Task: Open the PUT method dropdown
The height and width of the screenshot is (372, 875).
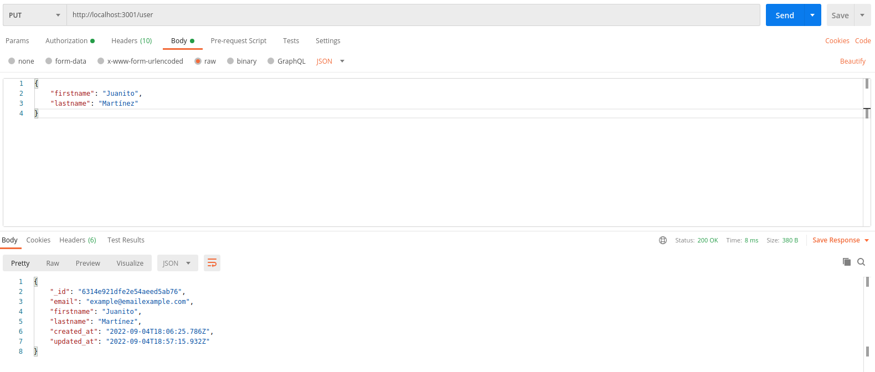Action: coord(34,15)
